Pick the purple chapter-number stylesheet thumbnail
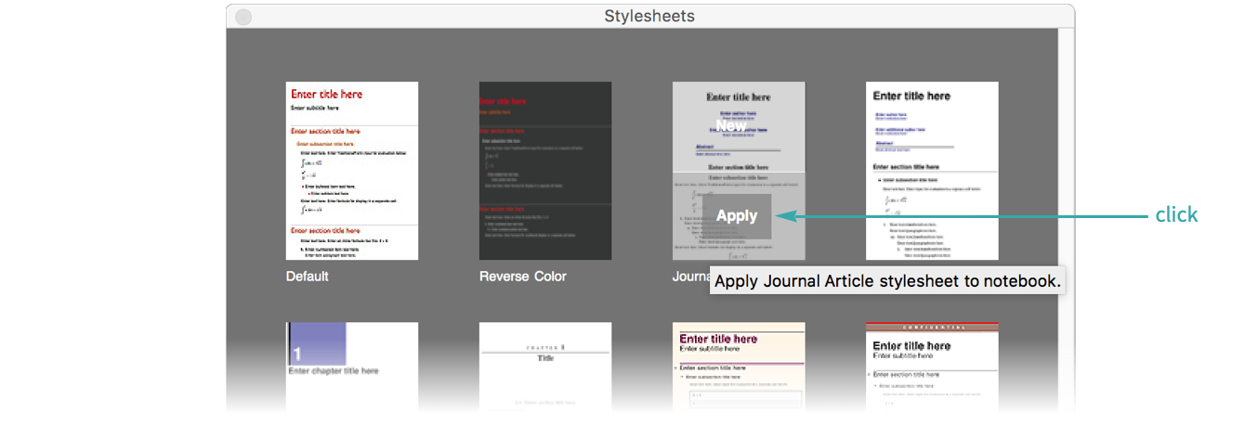The height and width of the screenshot is (438, 1245). pos(351,367)
